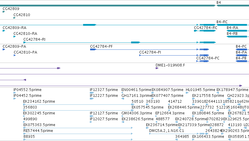The height and width of the screenshot is (141, 249).
Task: Click EST EK075363.5prime
Action: 39,125
